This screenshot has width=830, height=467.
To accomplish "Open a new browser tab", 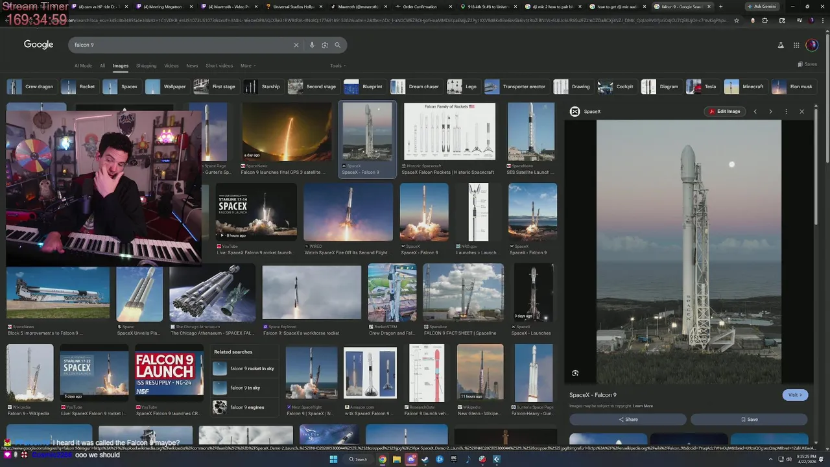I will coord(721,6).
